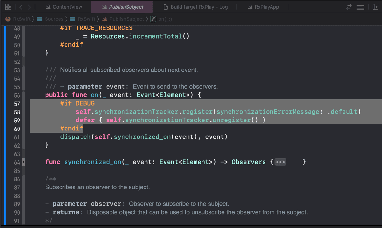
Task: Click the TRACE_RESOURCES identifier
Action: click(104, 28)
